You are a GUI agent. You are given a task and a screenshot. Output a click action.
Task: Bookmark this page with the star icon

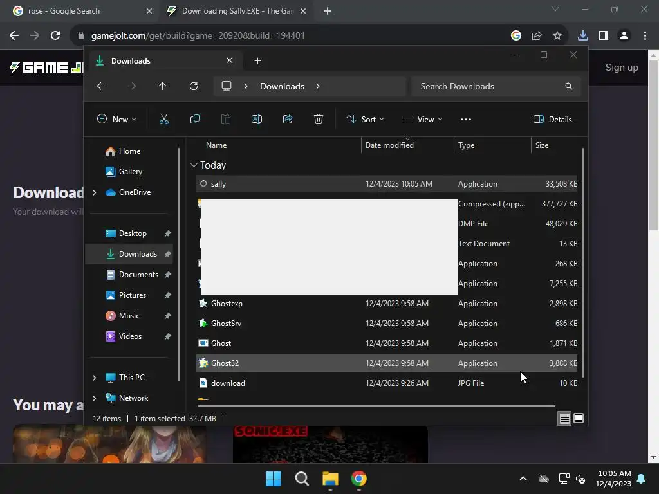tap(557, 35)
